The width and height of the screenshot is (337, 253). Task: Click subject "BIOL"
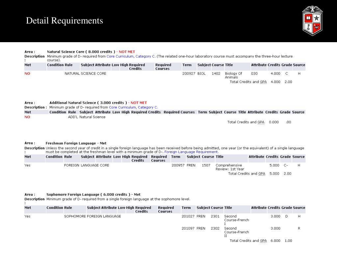point(201,73)
